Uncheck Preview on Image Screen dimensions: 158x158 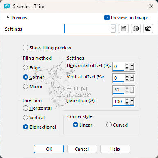point(107,18)
